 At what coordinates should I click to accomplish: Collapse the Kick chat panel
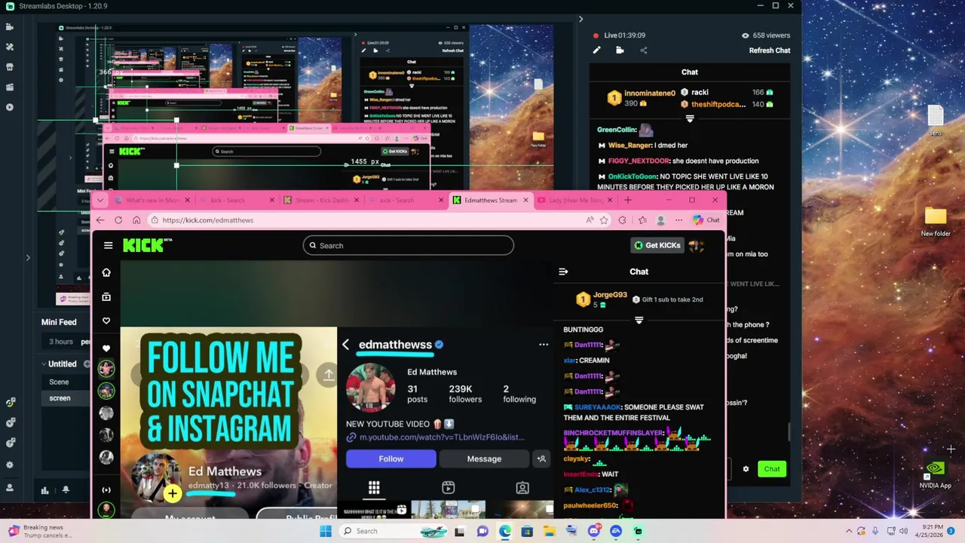563,271
